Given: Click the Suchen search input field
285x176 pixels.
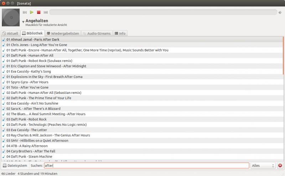Looking at the screenshot, I should [x=146, y=165].
